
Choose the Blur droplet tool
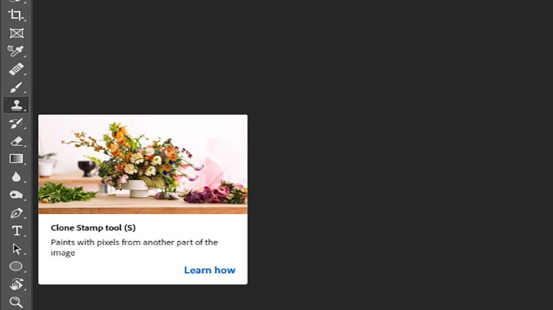pos(16,177)
